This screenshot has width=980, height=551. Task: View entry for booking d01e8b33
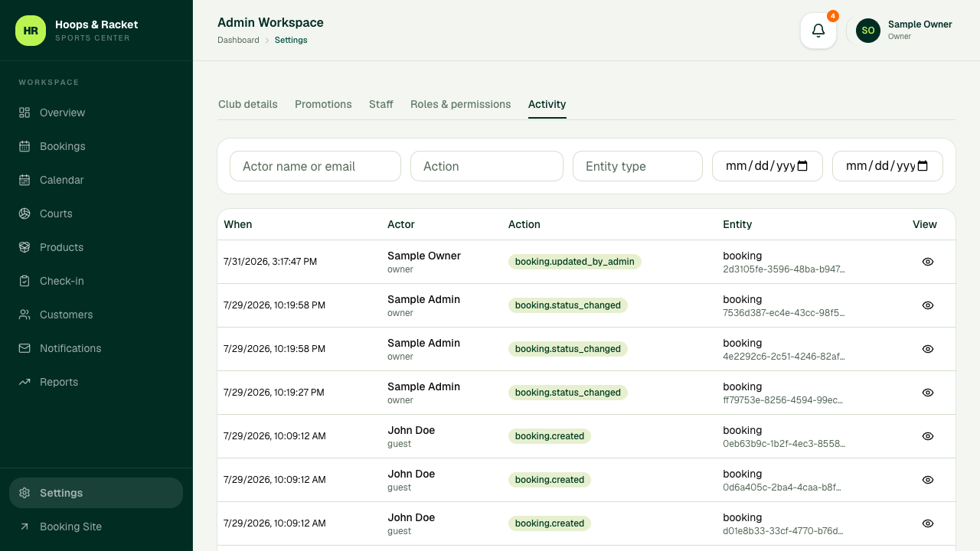928,523
